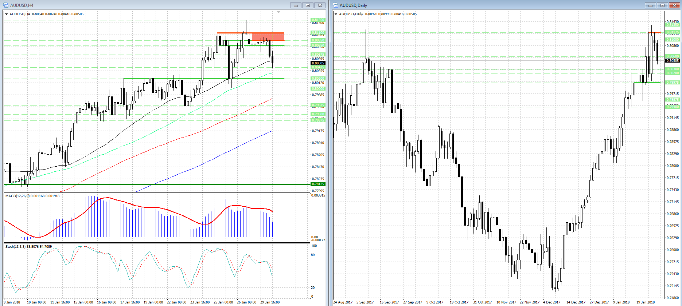The width and height of the screenshot is (682, 306).
Task: Minimize the AUDUSD,H4 chart window
Action: pyautogui.click(x=296, y=5)
